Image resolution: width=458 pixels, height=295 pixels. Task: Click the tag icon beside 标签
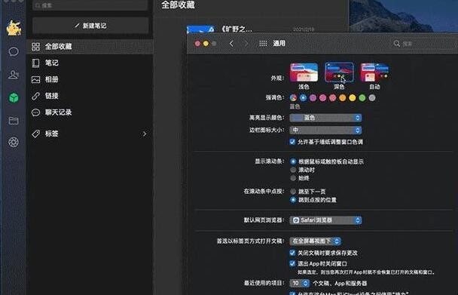tap(35, 134)
